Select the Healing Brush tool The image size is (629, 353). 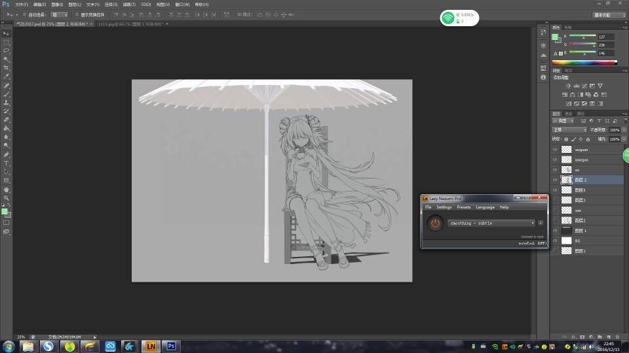6,86
